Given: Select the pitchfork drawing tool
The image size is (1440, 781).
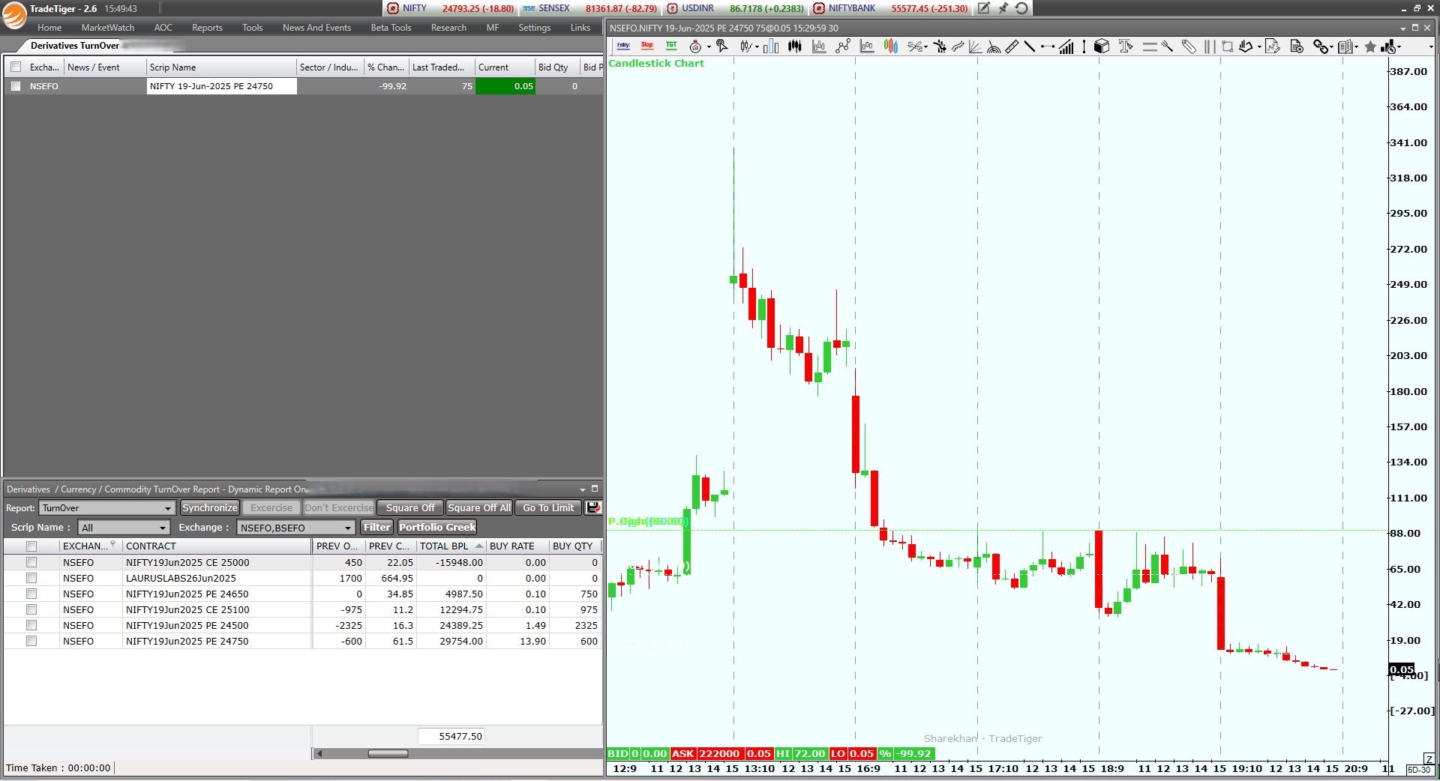Looking at the screenshot, I should click(x=1167, y=46).
